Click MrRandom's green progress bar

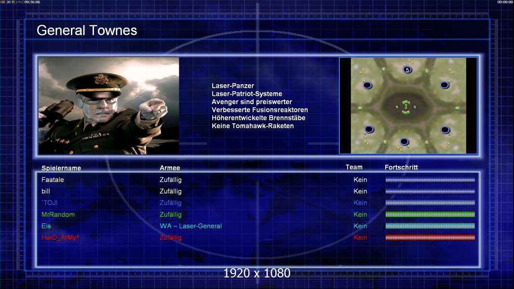pyautogui.click(x=430, y=214)
